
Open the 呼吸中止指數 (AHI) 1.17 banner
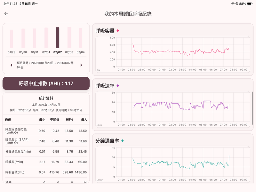pos(46,83)
